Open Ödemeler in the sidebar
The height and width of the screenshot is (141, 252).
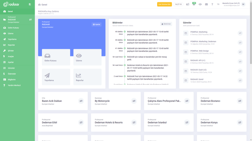coord(17,74)
